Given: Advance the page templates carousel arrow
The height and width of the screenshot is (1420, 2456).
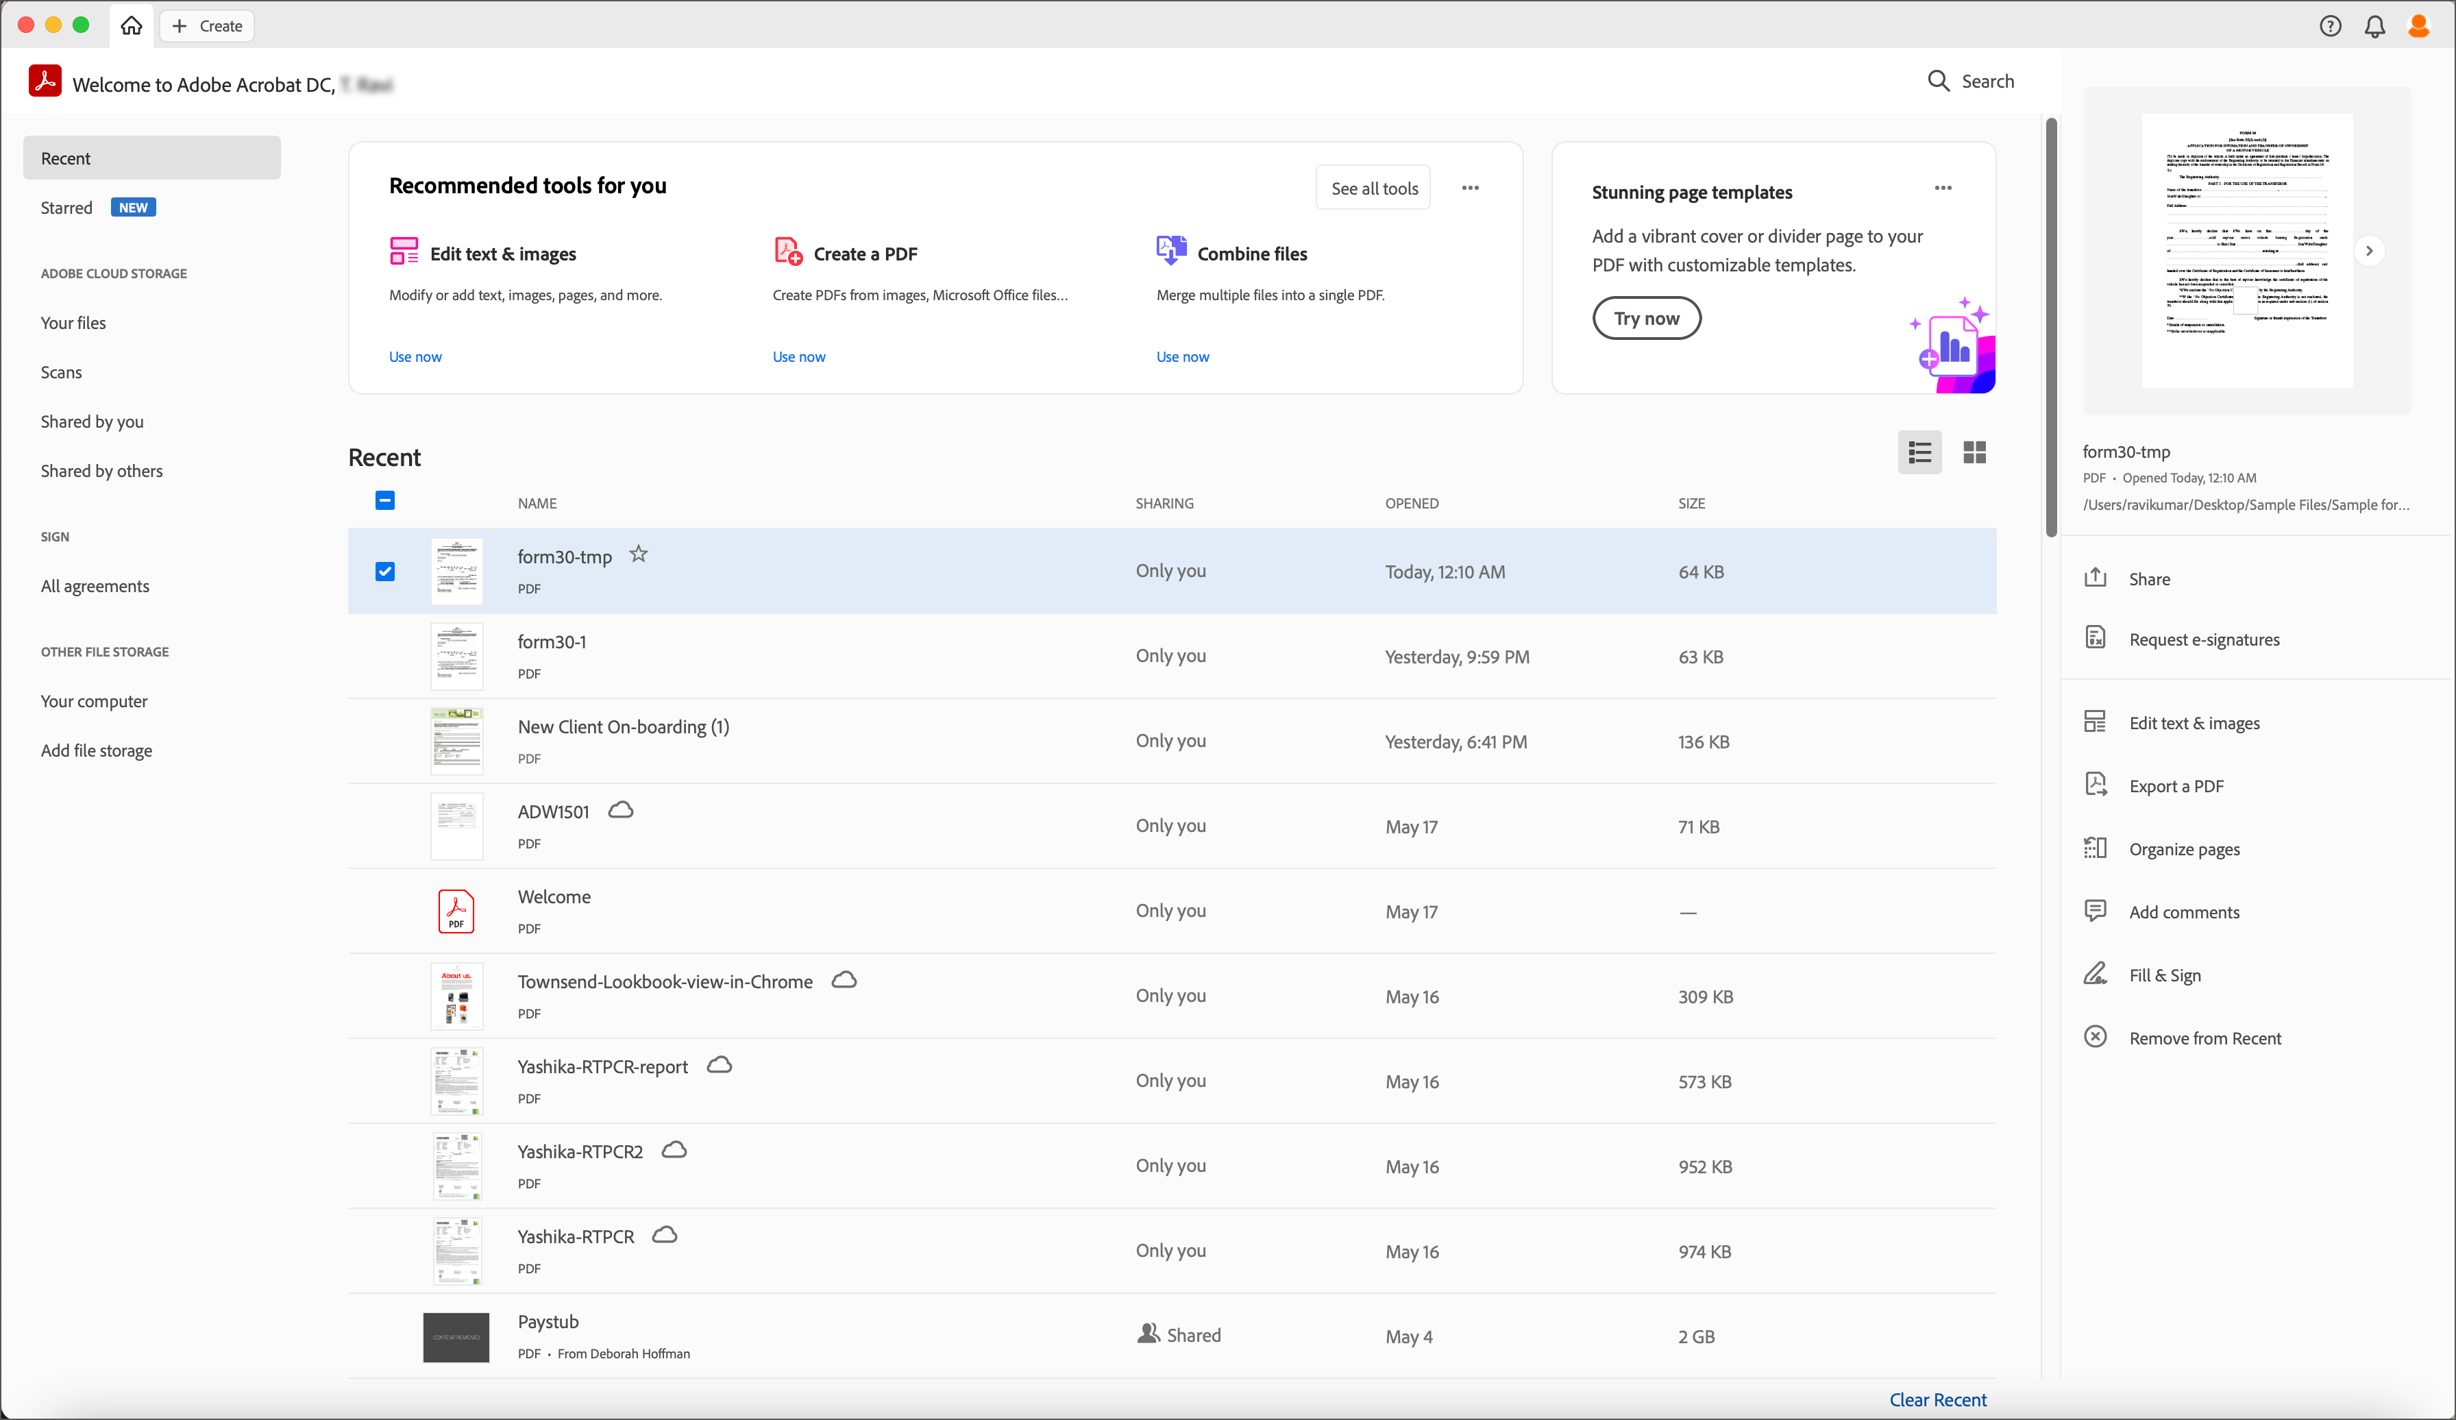Looking at the screenshot, I should (2371, 250).
